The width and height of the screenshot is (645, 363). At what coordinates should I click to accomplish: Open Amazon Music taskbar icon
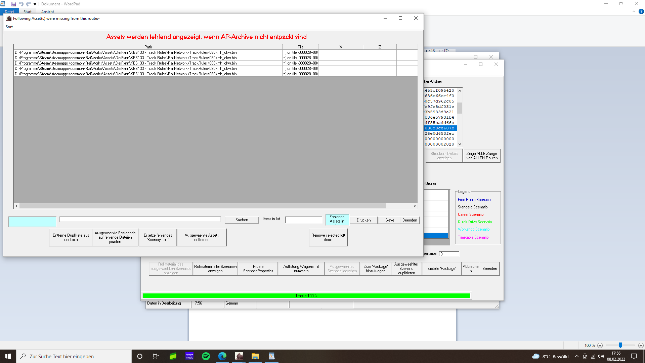[x=189, y=356]
